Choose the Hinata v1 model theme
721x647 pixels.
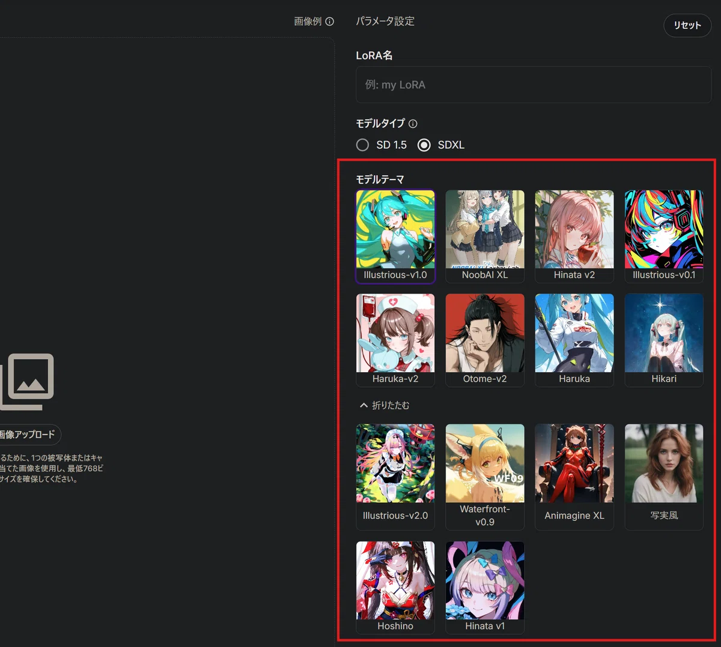(485, 588)
